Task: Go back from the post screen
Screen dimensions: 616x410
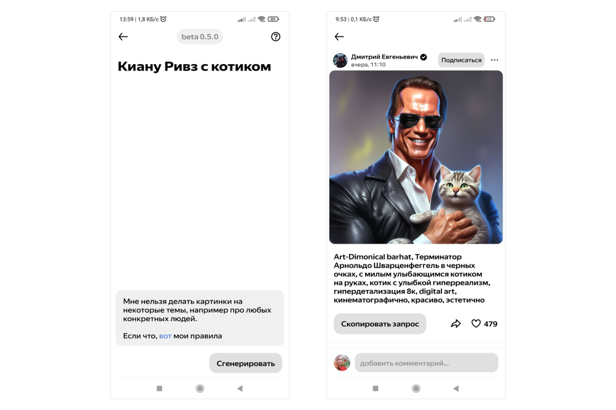Action: point(339,36)
